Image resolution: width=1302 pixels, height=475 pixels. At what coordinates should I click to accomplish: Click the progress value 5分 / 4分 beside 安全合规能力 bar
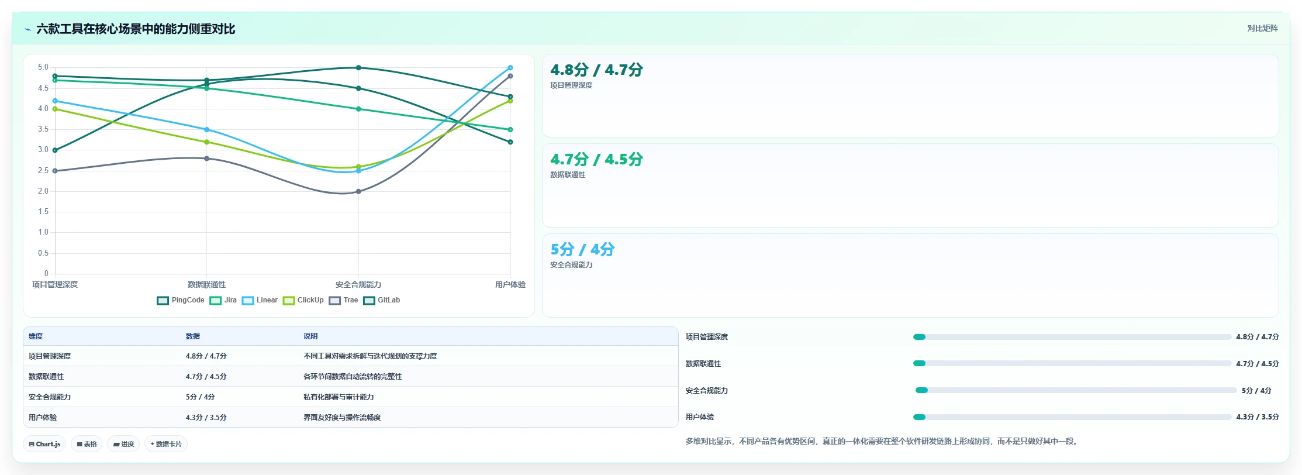tap(1256, 391)
